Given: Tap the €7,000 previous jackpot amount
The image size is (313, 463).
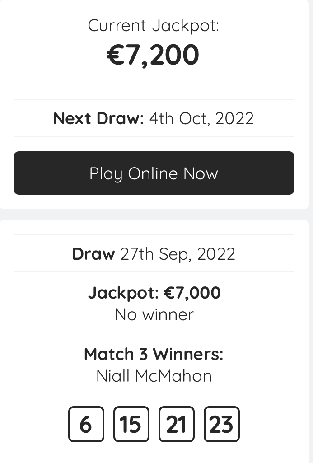Looking at the screenshot, I should (x=192, y=293).
